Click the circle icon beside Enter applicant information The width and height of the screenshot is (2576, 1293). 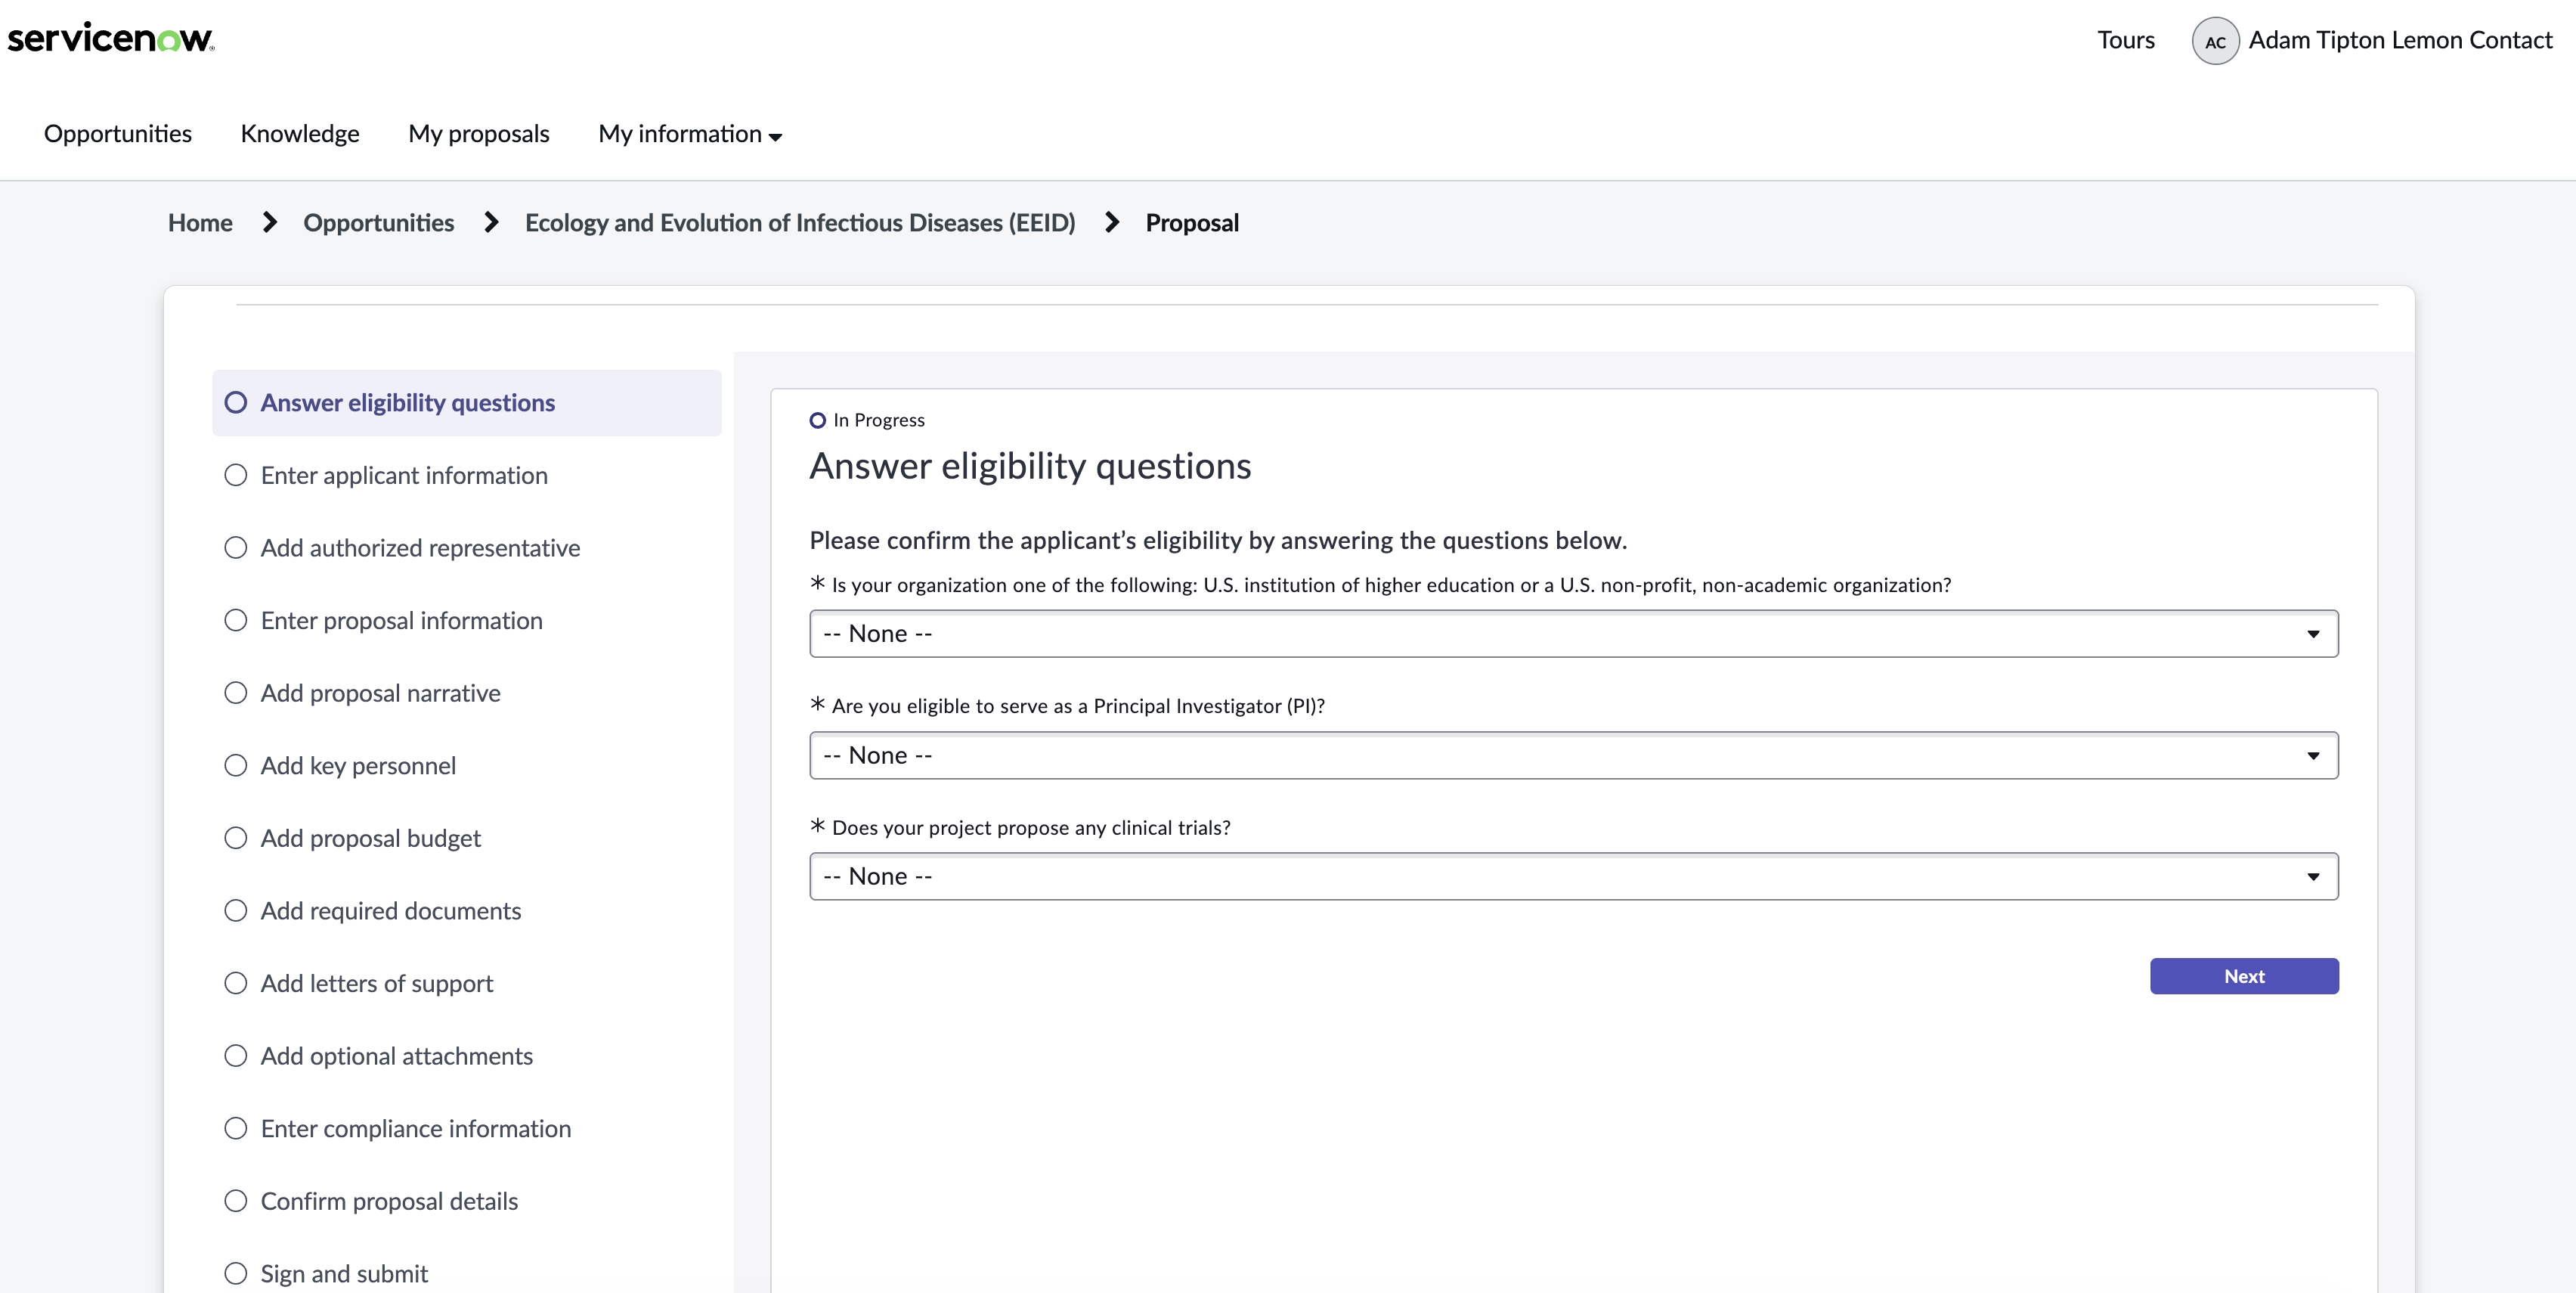click(236, 475)
